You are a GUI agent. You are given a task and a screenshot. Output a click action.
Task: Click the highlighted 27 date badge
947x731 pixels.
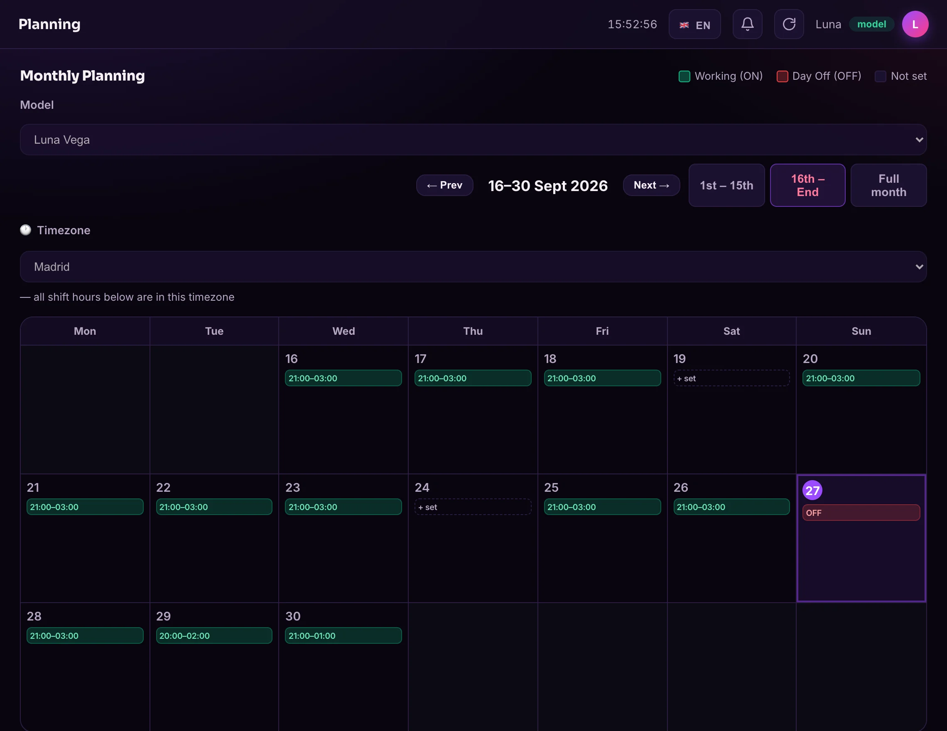tap(812, 491)
